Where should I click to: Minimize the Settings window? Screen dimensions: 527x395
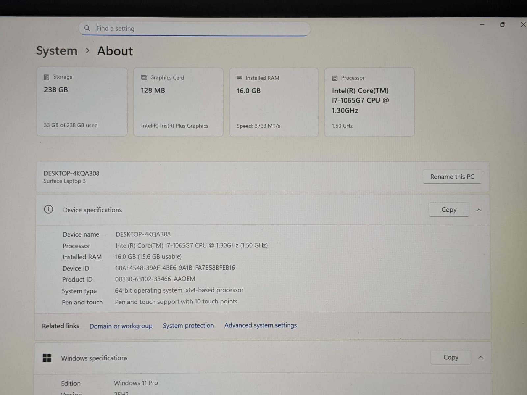pyautogui.click(x=482, y=24)
